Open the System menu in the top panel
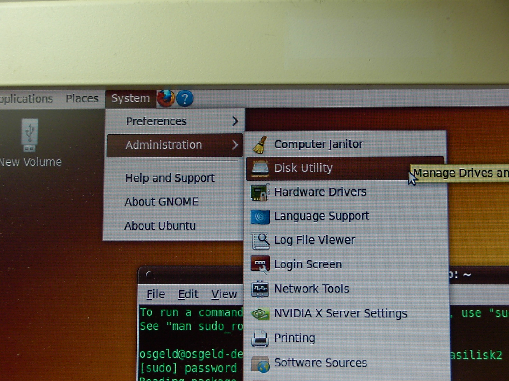 [x=130, y=98]
